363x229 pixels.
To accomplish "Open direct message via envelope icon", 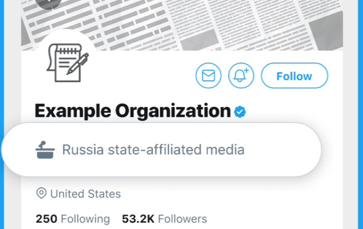I will [208, 76].
